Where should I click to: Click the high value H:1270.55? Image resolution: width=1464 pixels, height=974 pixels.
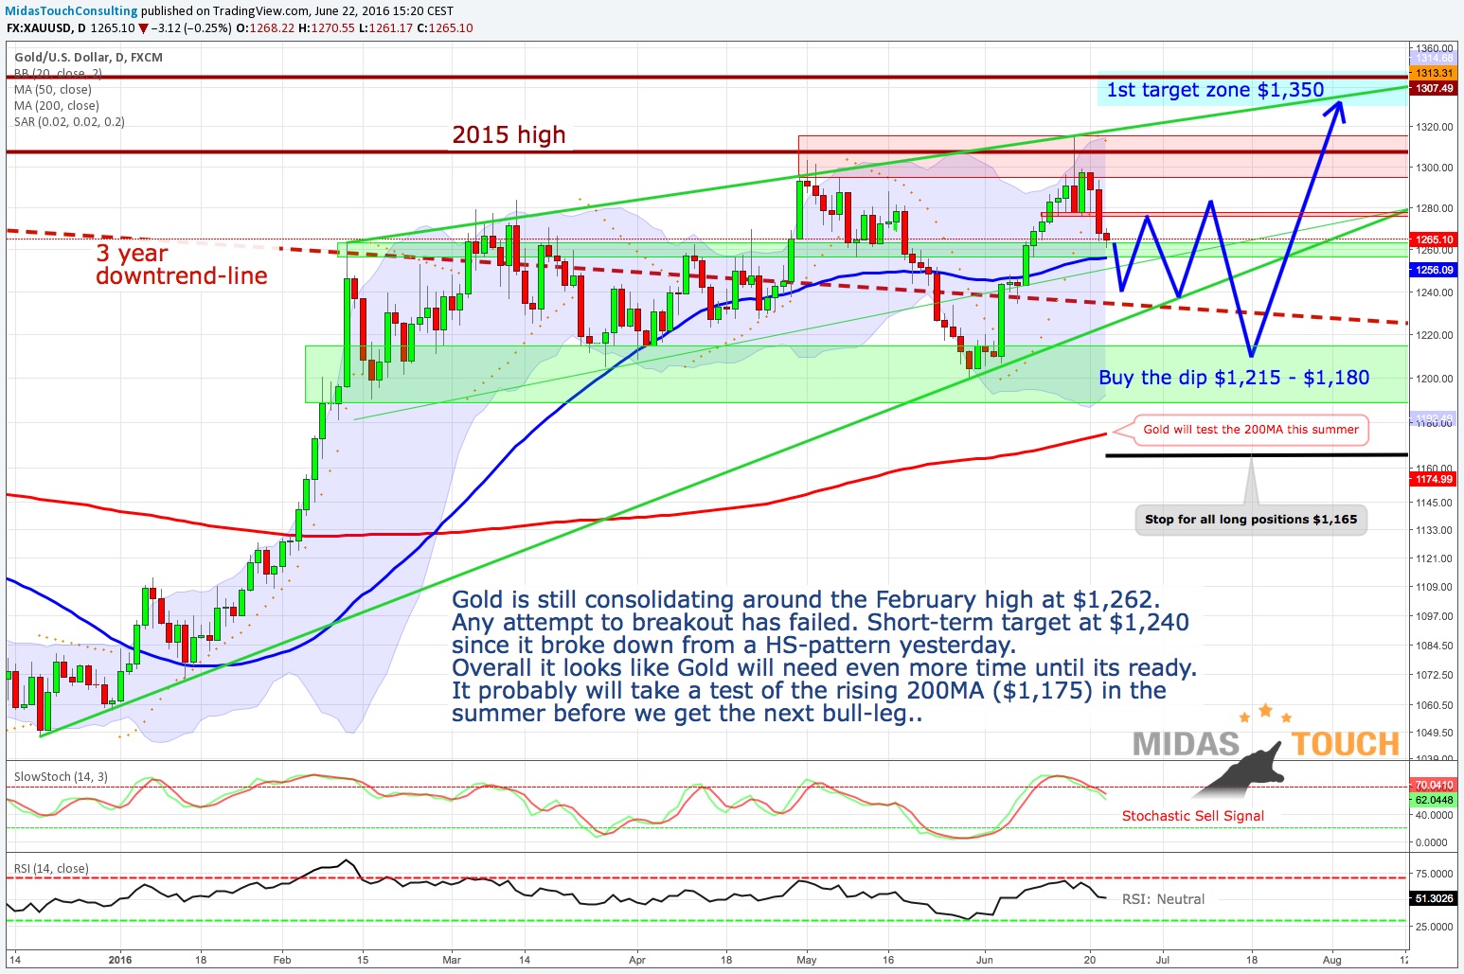tap(327, 28)
